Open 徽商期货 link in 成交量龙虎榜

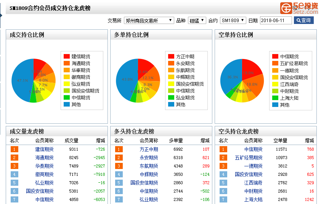tap(44, 174)
